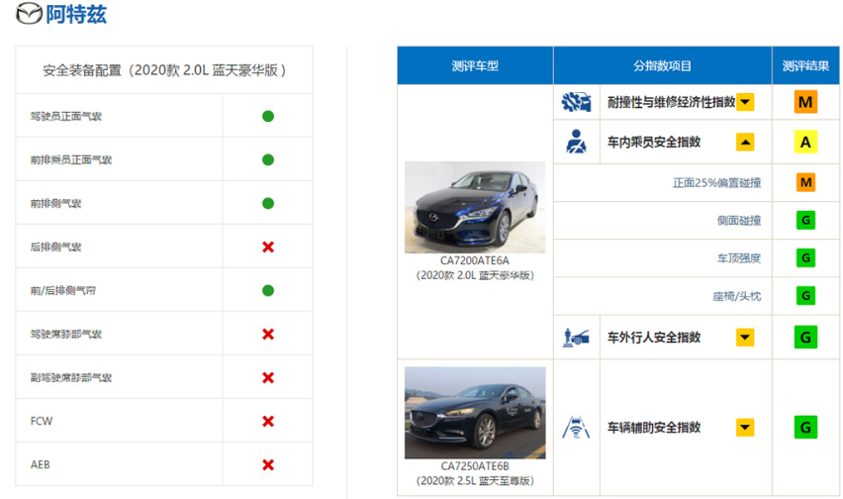The height and width of the screenshot is (499, 843).
Task: Click green G rating for 车外行人安全指数
Action: (x=805, y=338)
